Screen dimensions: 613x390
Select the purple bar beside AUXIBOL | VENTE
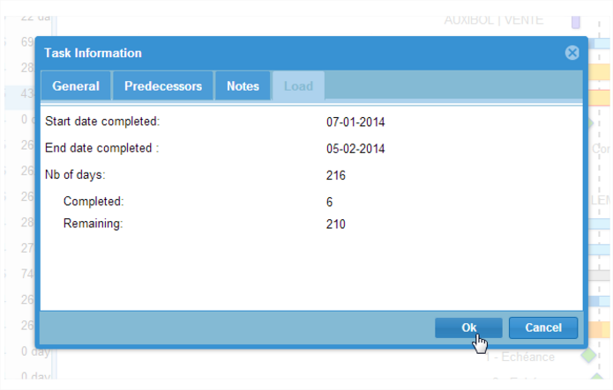pyautogui.click(x=576, y=20)
